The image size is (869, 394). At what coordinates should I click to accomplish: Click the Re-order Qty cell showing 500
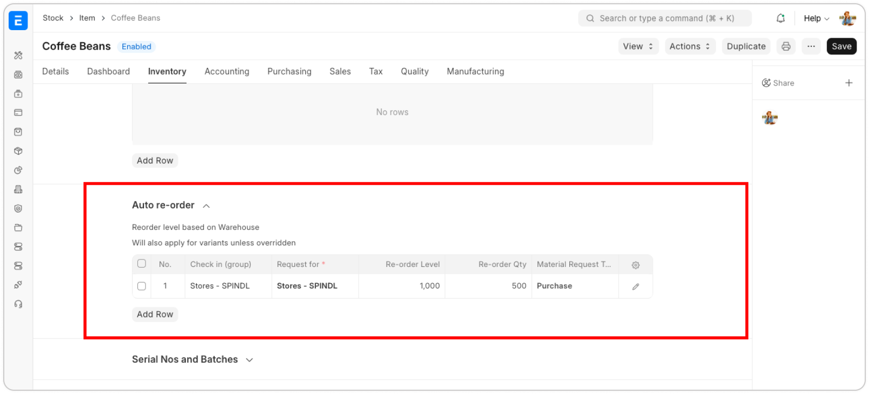(x=488, y=286)
